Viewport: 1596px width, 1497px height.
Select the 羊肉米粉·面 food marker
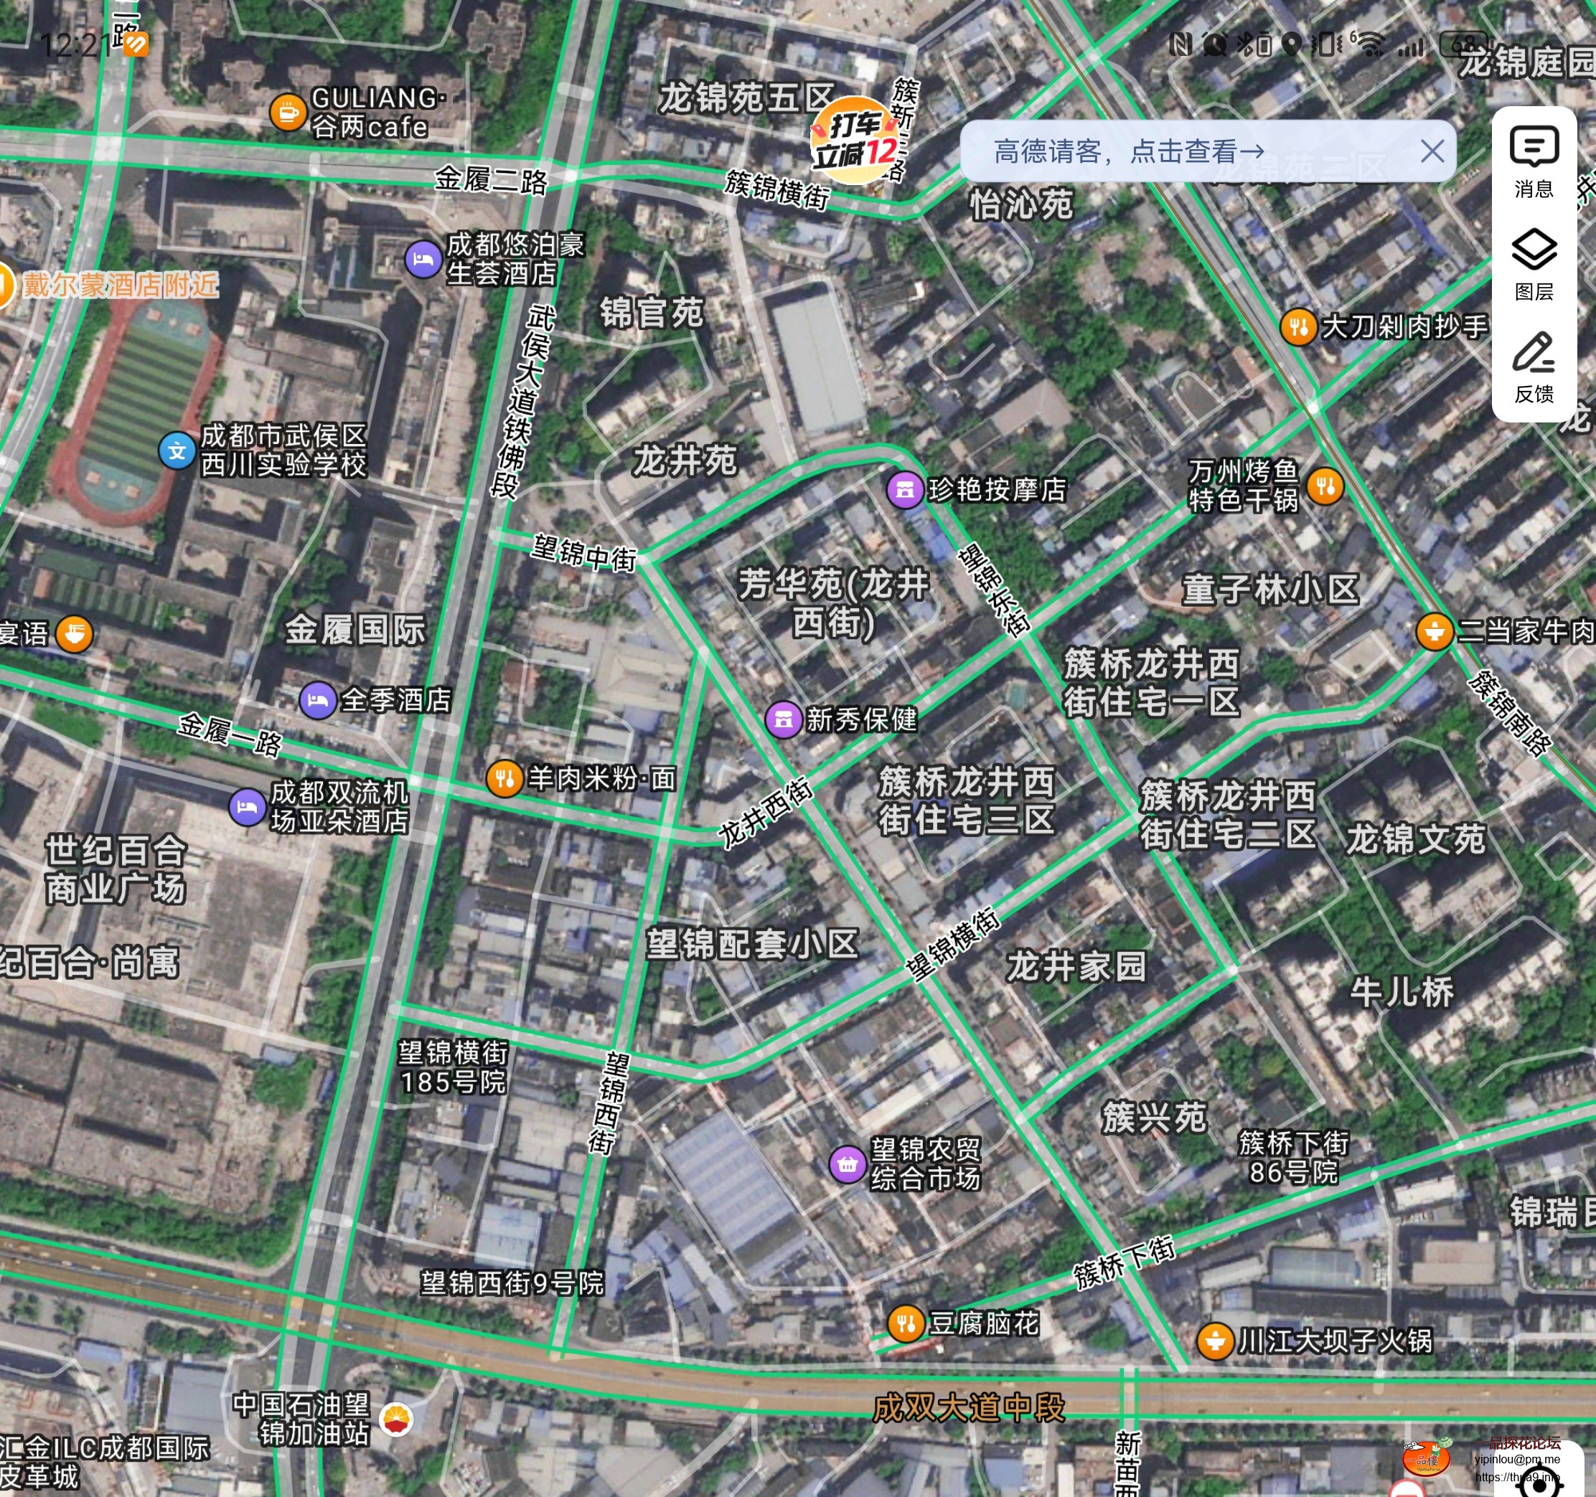[504, 778]
